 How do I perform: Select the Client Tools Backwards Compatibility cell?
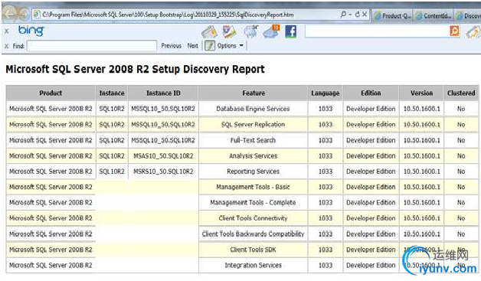pyautogui.click(x=253, y=234)
